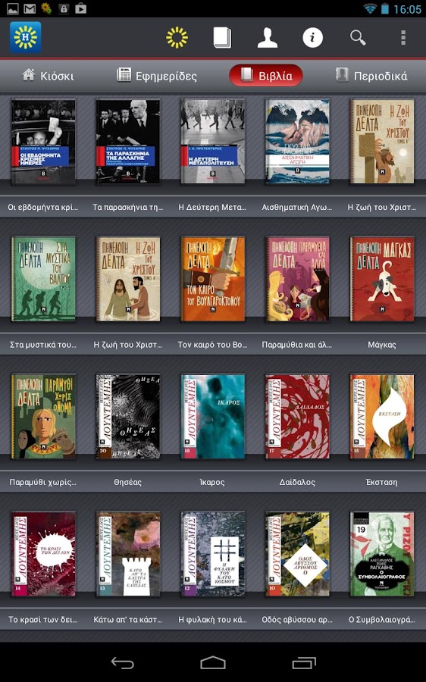This screenshot has width=426, height=682.
Task: Tap the title text 'Τον καιρό του Βο...'
Action: click(212, 345)
